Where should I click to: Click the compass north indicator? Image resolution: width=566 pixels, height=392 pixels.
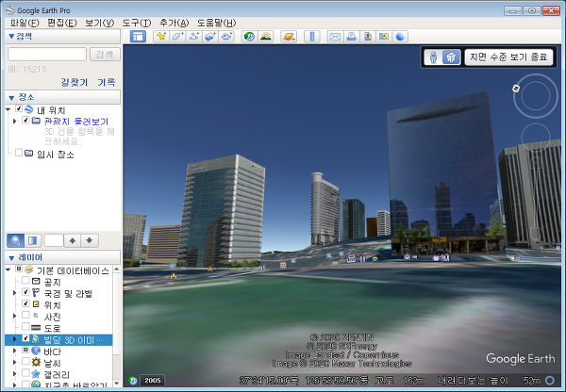coord(516,88)
